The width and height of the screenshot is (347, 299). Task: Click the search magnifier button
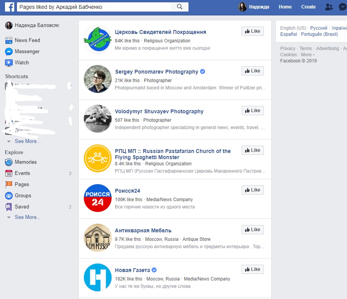pyautogui.click(x=180, y=7)
